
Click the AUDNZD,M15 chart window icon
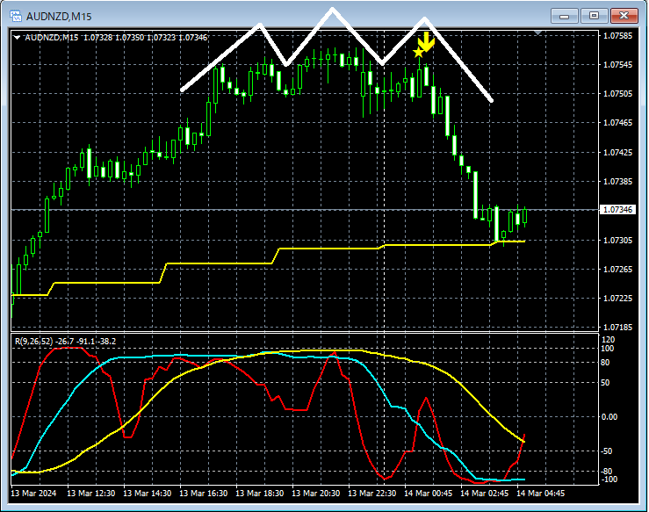[x=16, y=16]
